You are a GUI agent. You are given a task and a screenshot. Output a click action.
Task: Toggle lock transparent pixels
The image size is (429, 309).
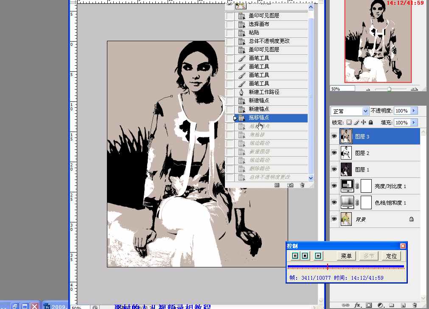click(x=349, y=122)
